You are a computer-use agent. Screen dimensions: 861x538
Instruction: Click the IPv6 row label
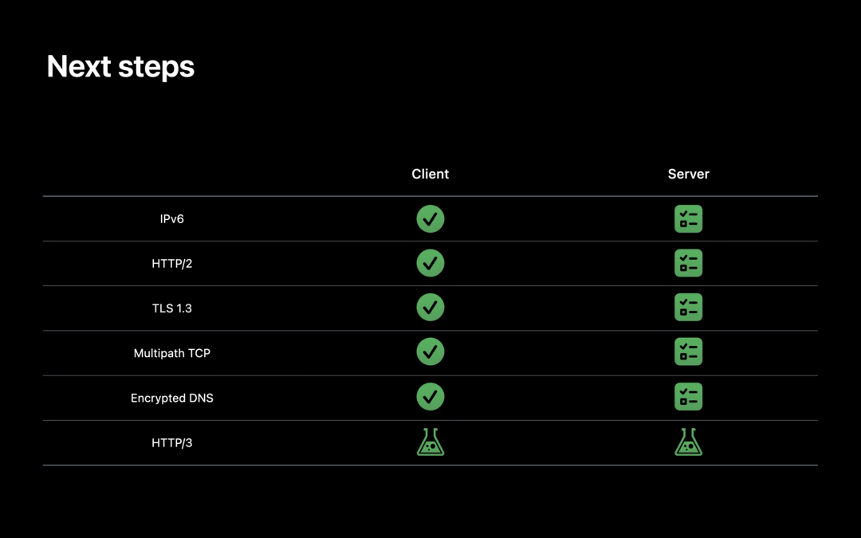pos(172,218)
